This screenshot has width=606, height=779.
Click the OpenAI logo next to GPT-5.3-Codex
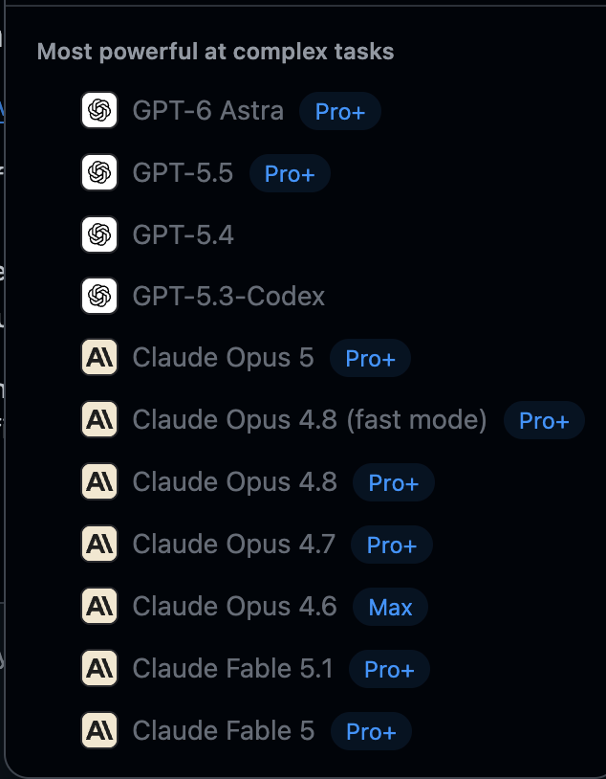tap(99, 296)
